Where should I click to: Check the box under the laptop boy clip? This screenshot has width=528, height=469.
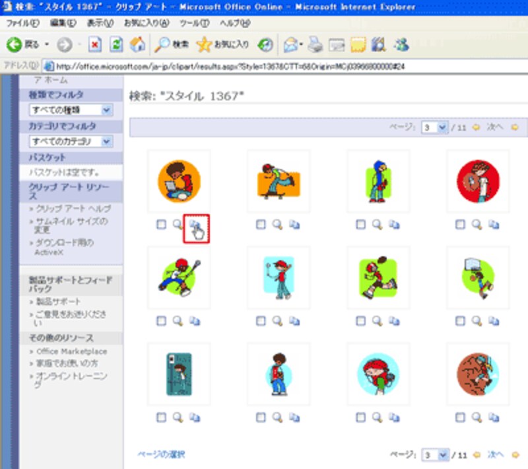(161, 225)
